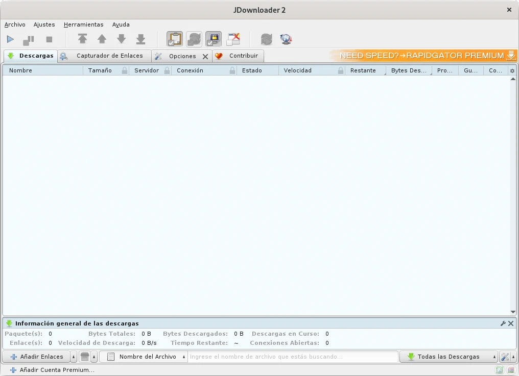Open overview panel settings wrench icon

pyautogui.click(x=503, y=323)
